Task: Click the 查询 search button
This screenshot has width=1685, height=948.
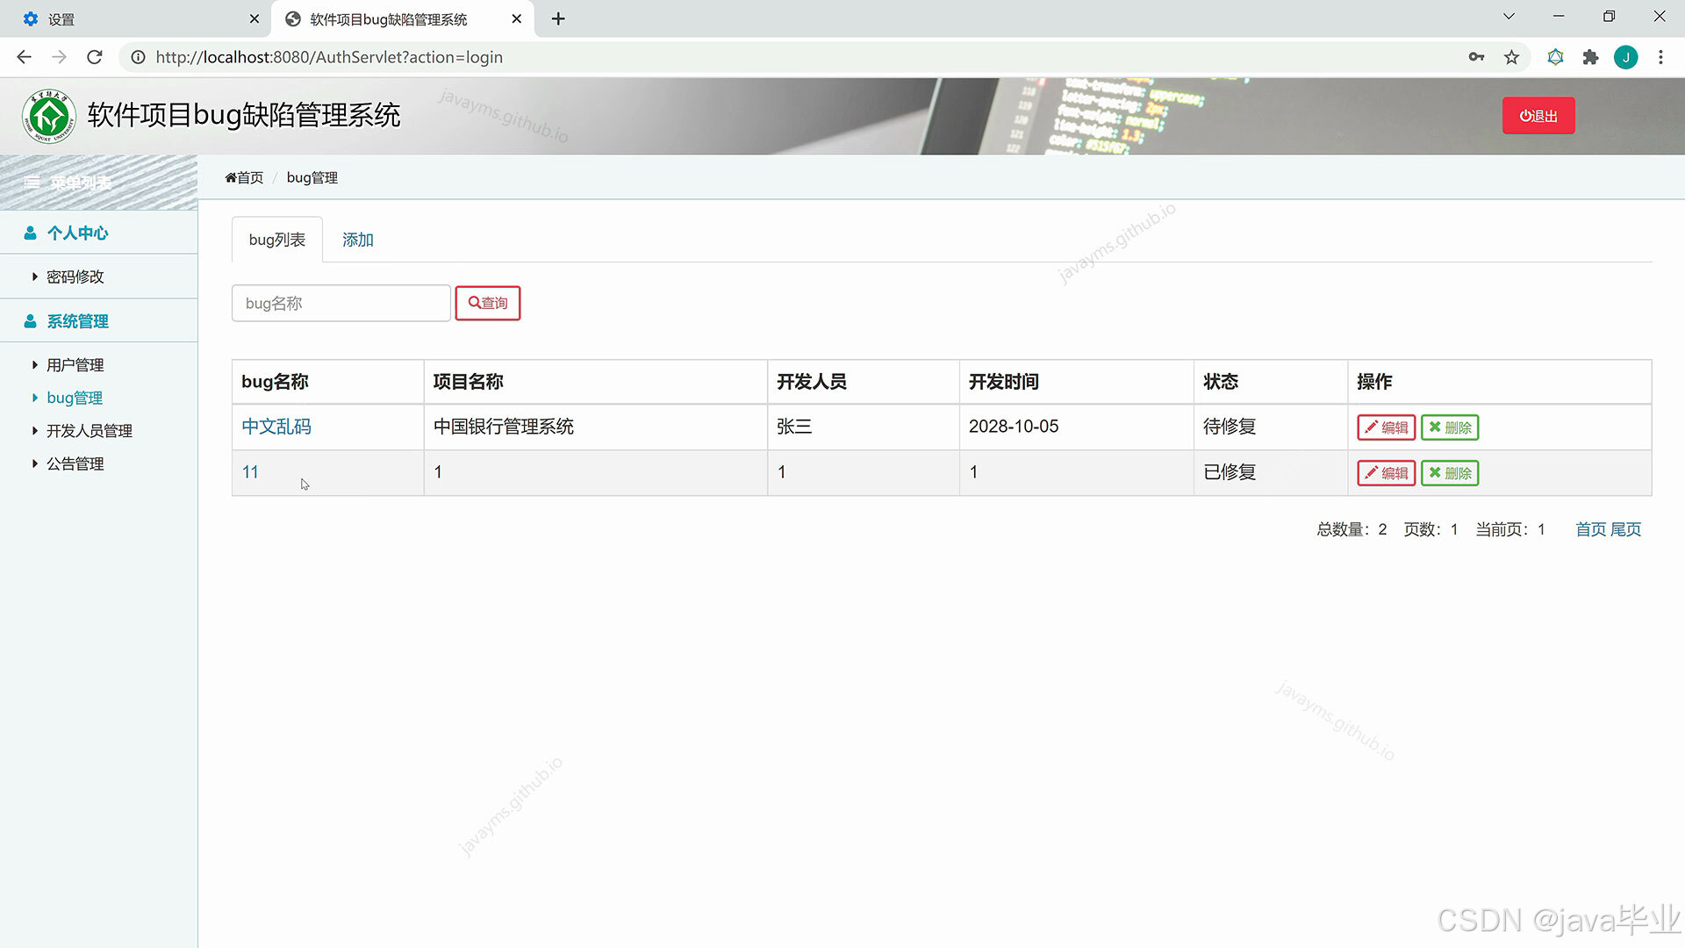Action: pos(488,303)
